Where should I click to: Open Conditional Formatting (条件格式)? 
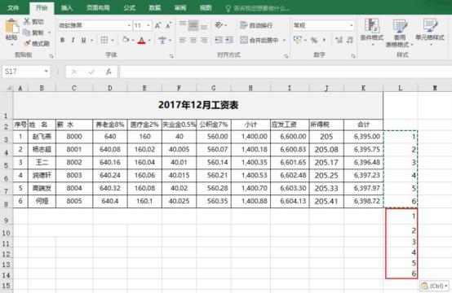coord(371,32)
